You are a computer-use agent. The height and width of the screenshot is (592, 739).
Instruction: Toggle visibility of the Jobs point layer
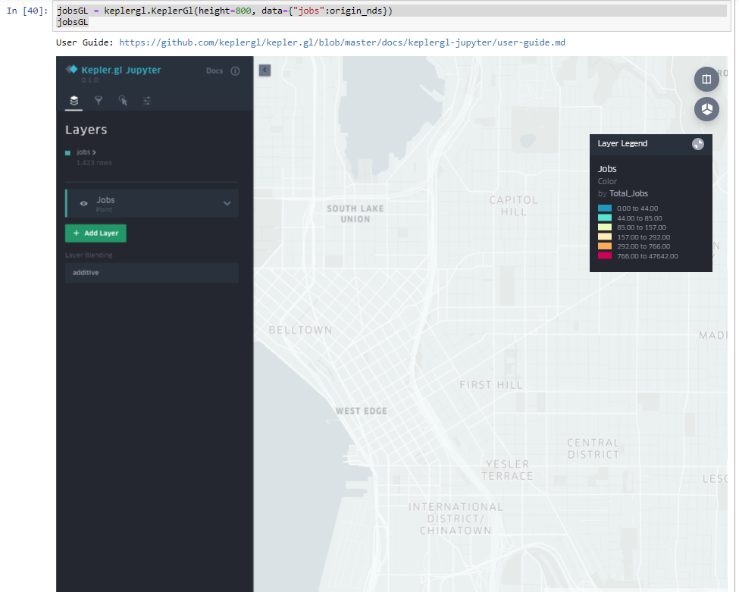83,203
